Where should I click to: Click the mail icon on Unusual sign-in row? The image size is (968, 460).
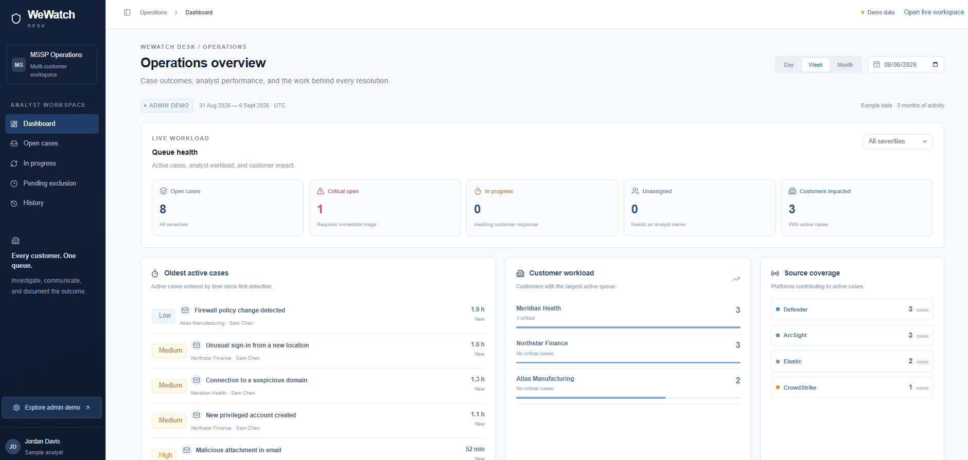[196, 345]
